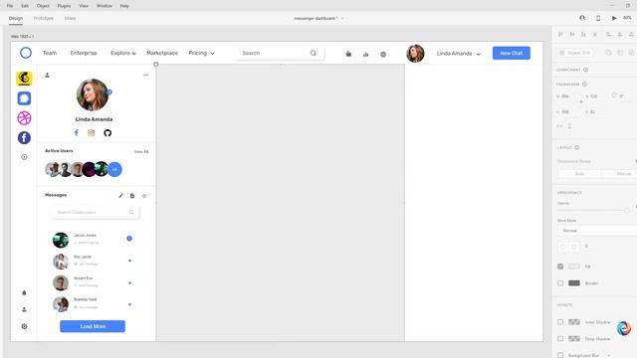
Task: Expand the Background Blur dropdown arrow
Action: (608, 355)
